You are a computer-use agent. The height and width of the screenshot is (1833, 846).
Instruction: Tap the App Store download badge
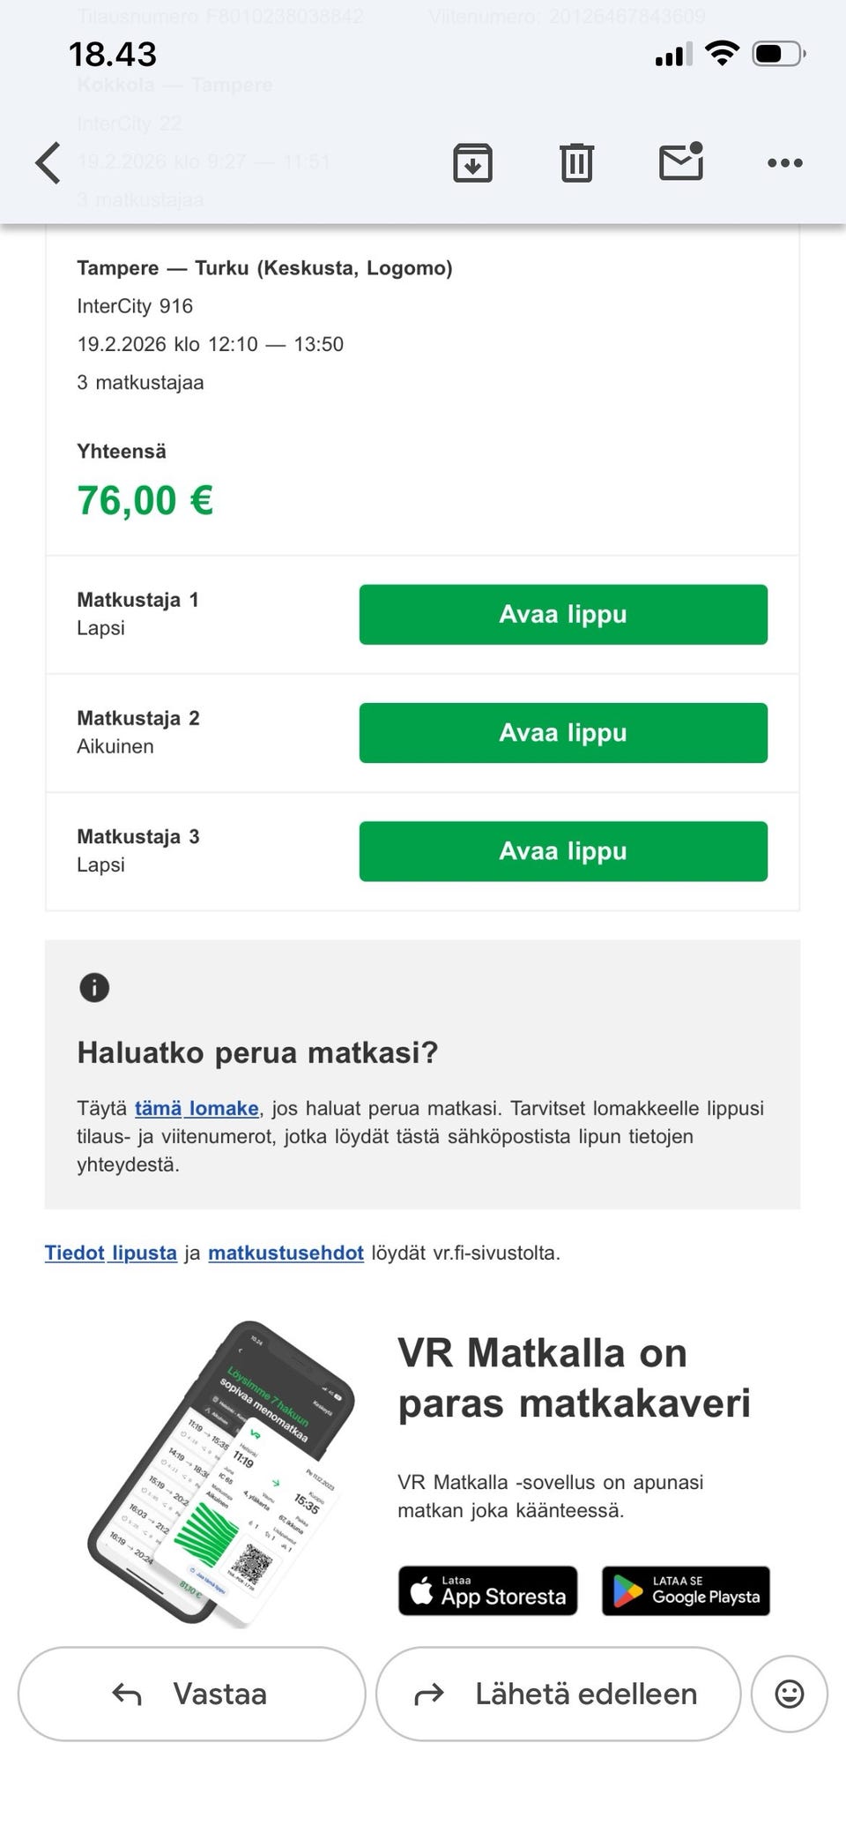487,1590
